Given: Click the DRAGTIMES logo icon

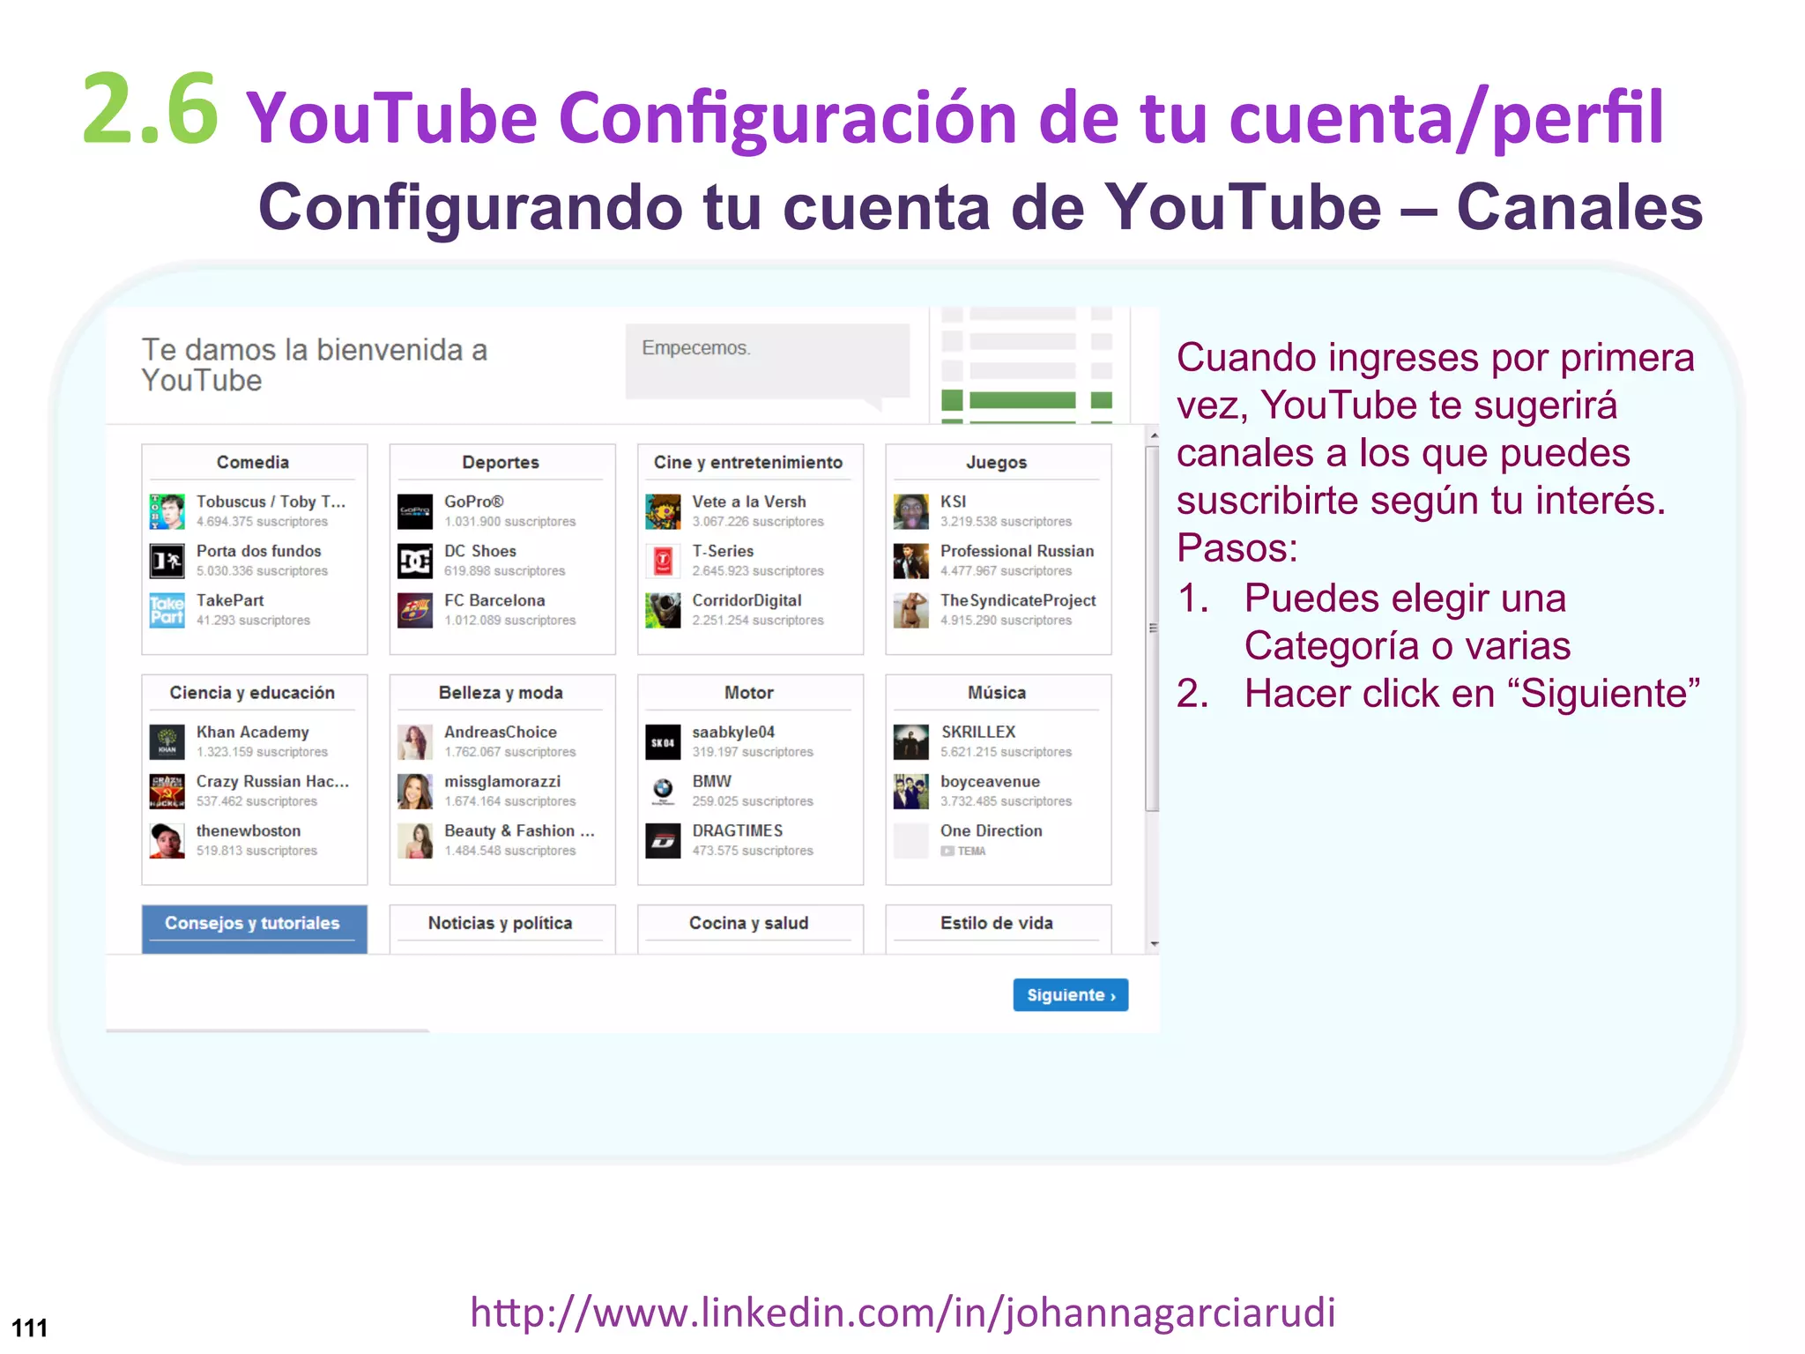Looking at the screenshot, I should click(663, 841).
